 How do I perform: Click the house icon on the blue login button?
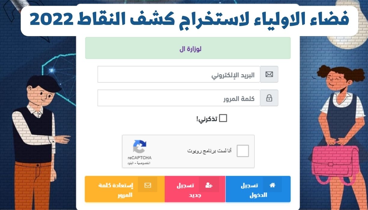272,185
